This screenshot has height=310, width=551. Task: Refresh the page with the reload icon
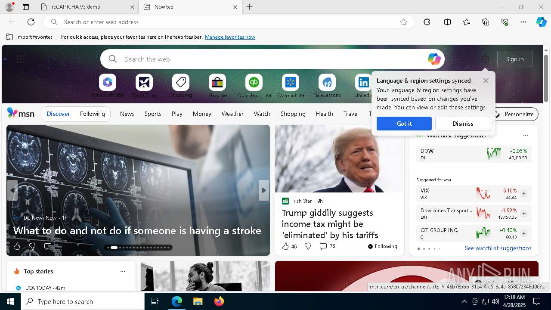pyautogui.click(x=31, y=22)
